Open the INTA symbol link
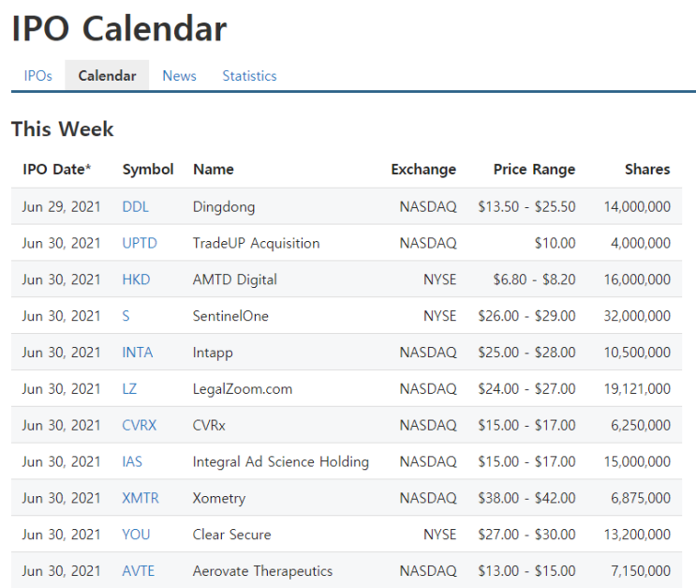696x588 pixels. tap(137, 353)
